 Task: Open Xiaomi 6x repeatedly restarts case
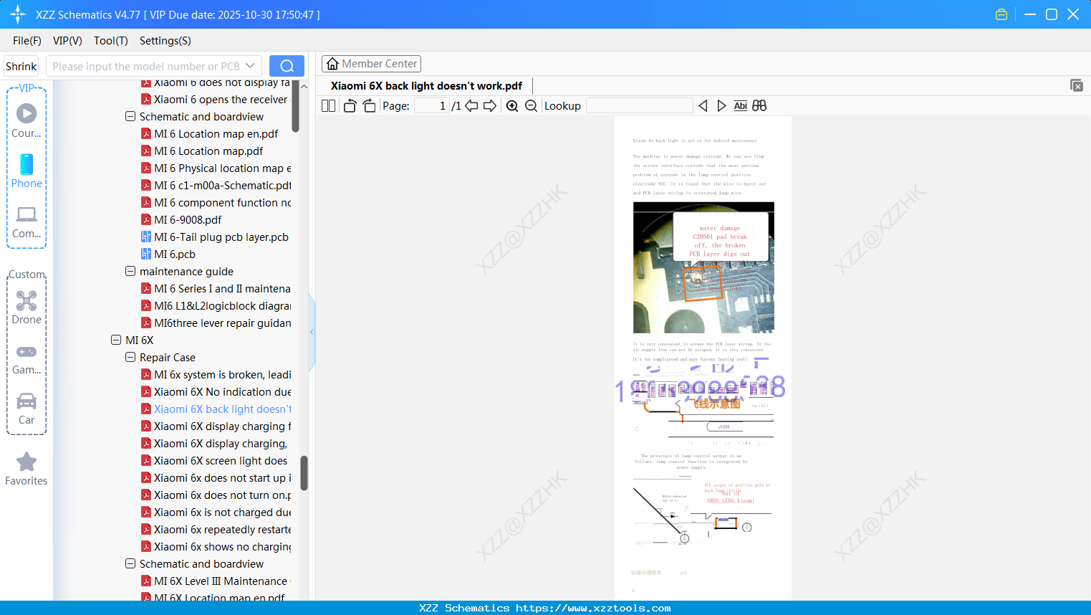click(223, 530)
